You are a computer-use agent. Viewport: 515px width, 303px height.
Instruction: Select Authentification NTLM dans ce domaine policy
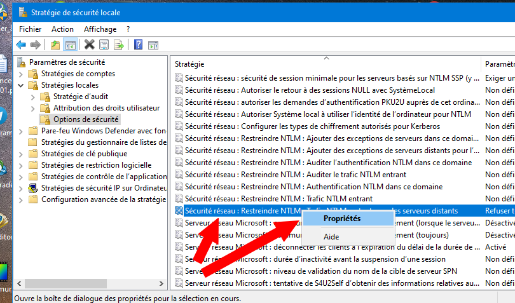(313, 187)
